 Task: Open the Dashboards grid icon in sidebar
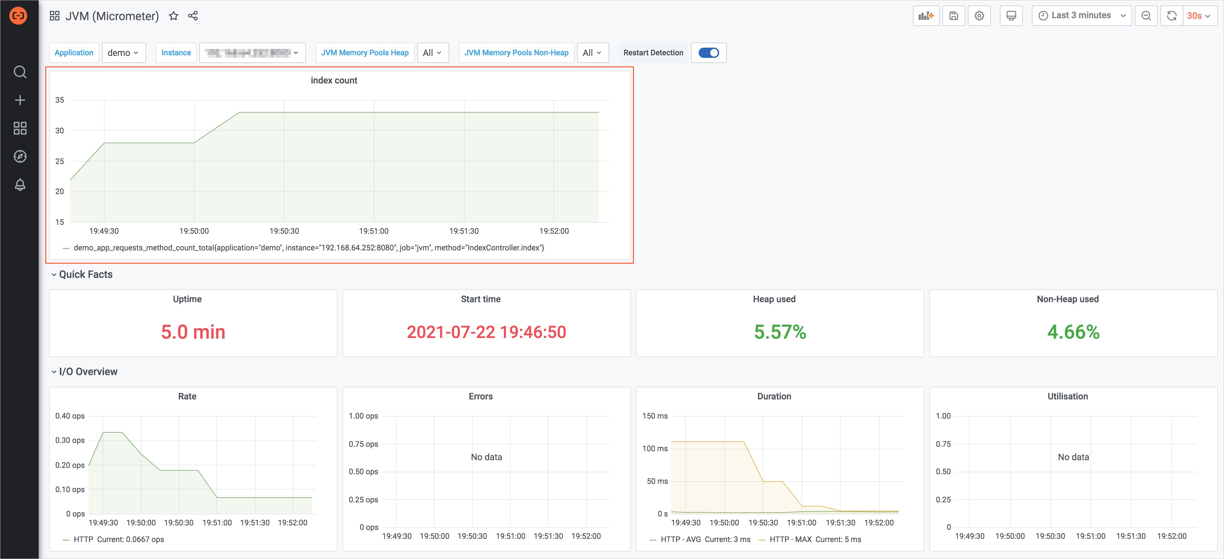(20, 128)
